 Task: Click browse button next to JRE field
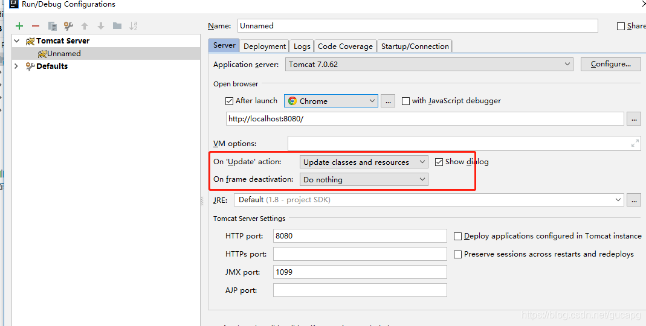pos(634,200)
